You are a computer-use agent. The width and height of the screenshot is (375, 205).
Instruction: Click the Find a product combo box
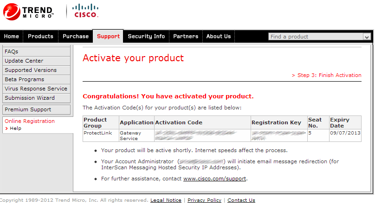(x=319, y=37)
